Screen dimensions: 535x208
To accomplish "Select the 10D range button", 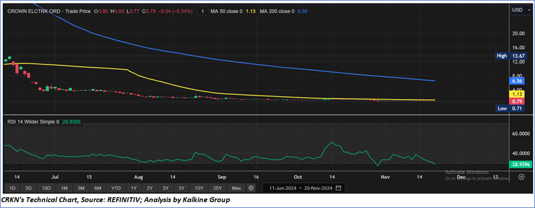I will [46, 188].
